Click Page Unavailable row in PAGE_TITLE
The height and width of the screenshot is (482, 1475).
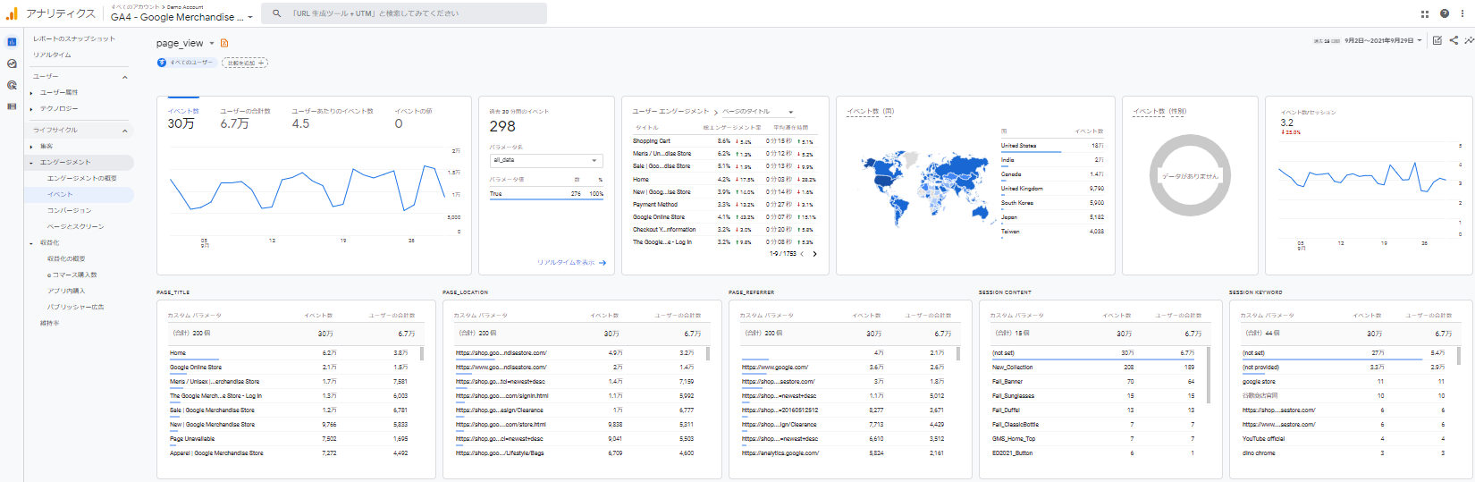(x=293, y=439)
